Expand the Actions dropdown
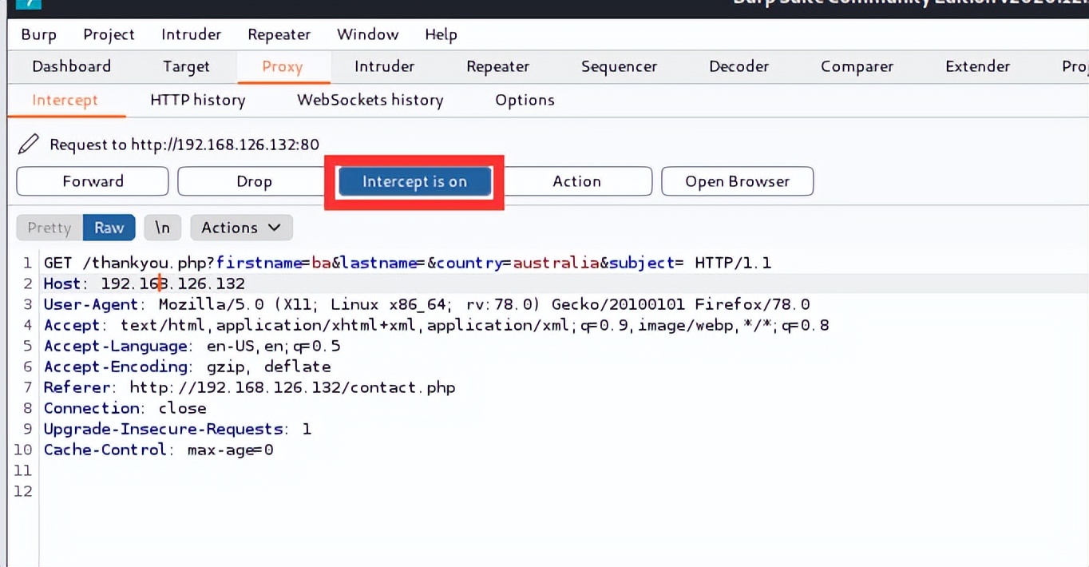This screenshot has width=1089, height=567. click(241, 228)
